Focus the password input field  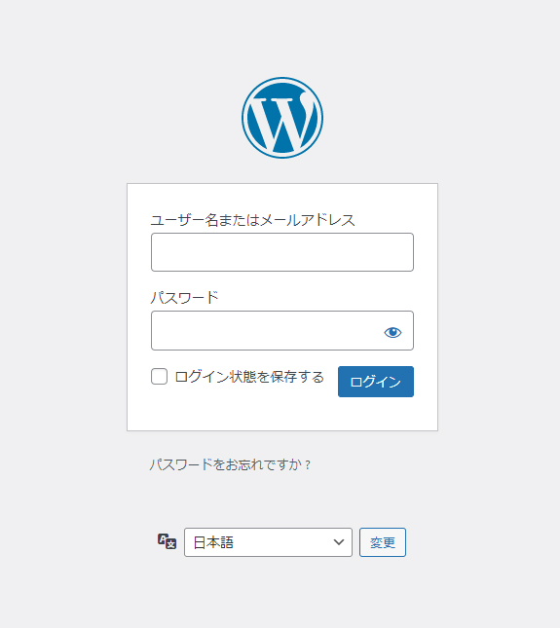[x=282, y=330]
